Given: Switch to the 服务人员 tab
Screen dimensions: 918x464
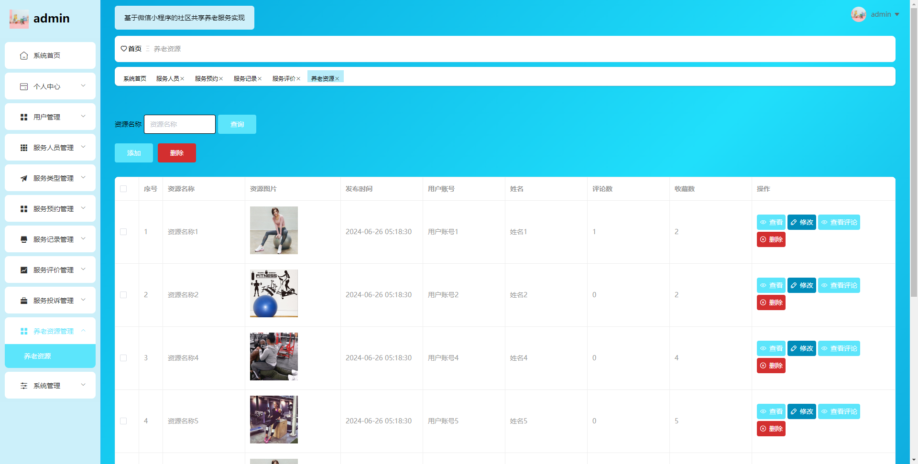Looking at the screenshot, I should (168, 79).
